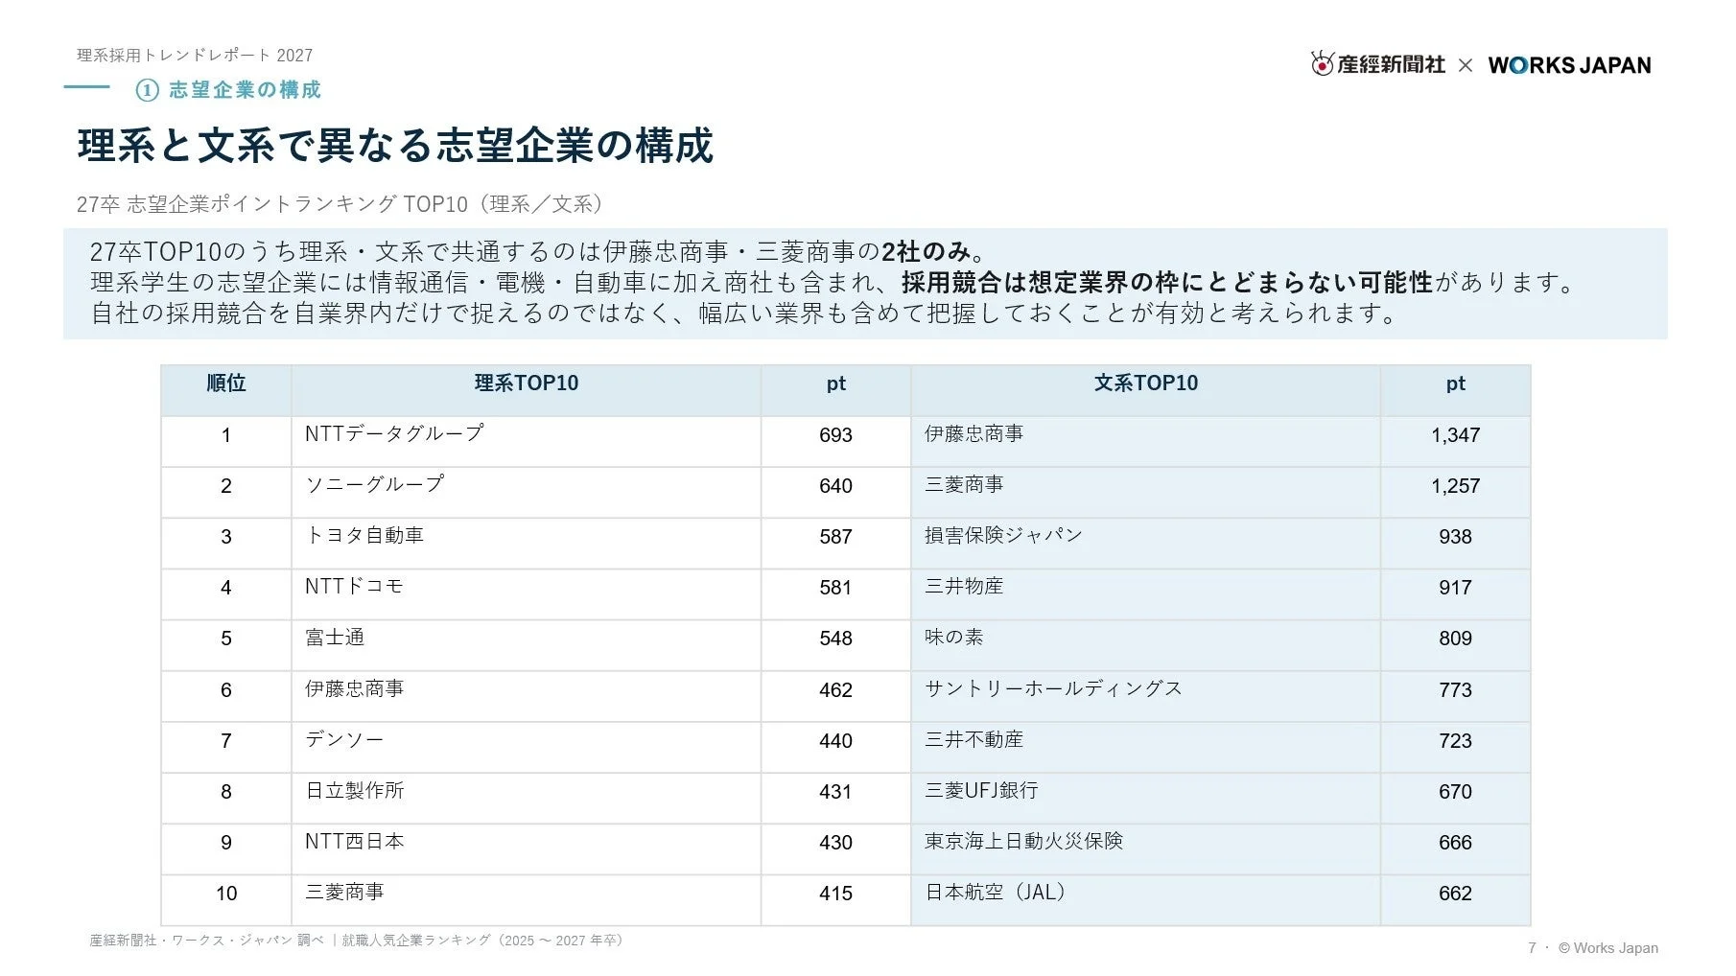Click the 666 point value
Screen dimensions: 1736x976
[x=1455, y=843]
